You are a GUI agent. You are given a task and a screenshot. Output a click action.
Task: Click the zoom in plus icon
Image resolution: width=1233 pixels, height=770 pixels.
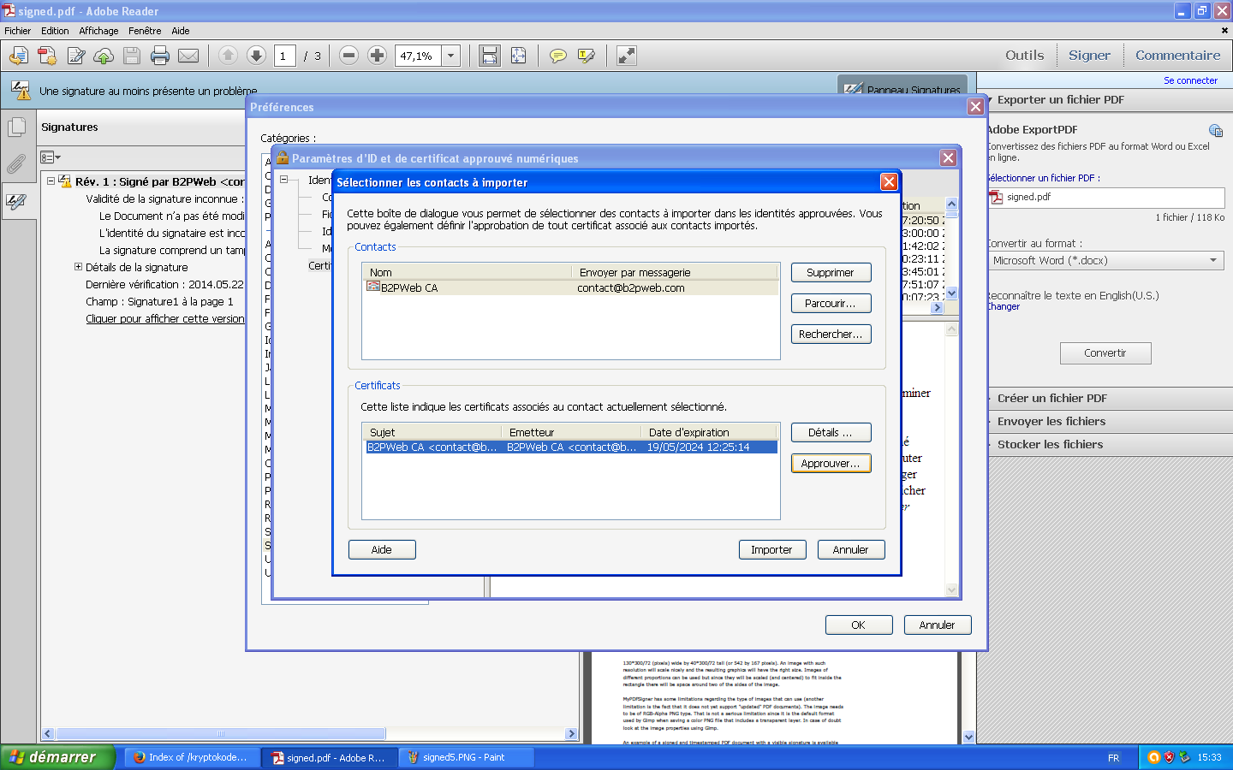(377, 56)
